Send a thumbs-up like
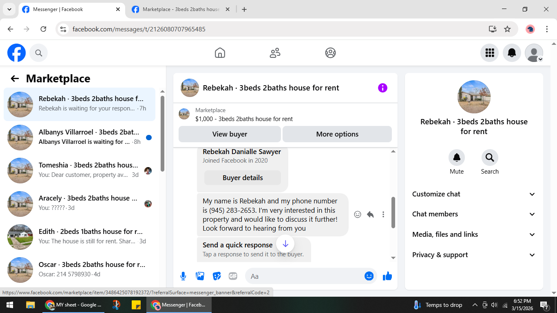 coord(387,276)
